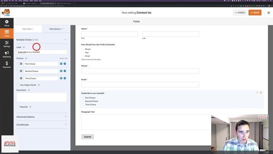
Task: Click the help icon beside Choices
Action: pyautogui.click(x=26, y=58)
